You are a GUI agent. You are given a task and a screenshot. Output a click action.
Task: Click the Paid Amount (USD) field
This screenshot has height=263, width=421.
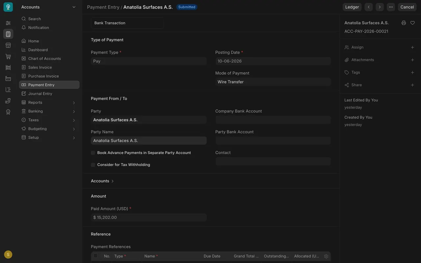(x=149, y=217)
